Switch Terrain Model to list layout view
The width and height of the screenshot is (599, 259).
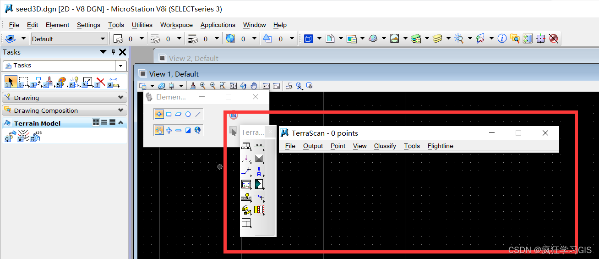104,122
